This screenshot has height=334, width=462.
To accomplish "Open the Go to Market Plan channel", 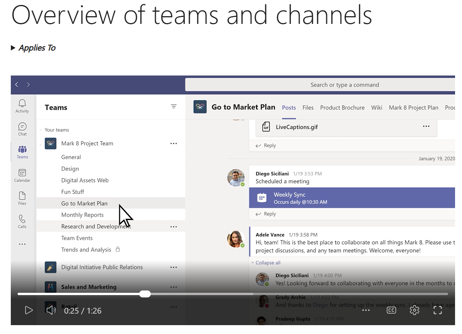I will [84, 203].
